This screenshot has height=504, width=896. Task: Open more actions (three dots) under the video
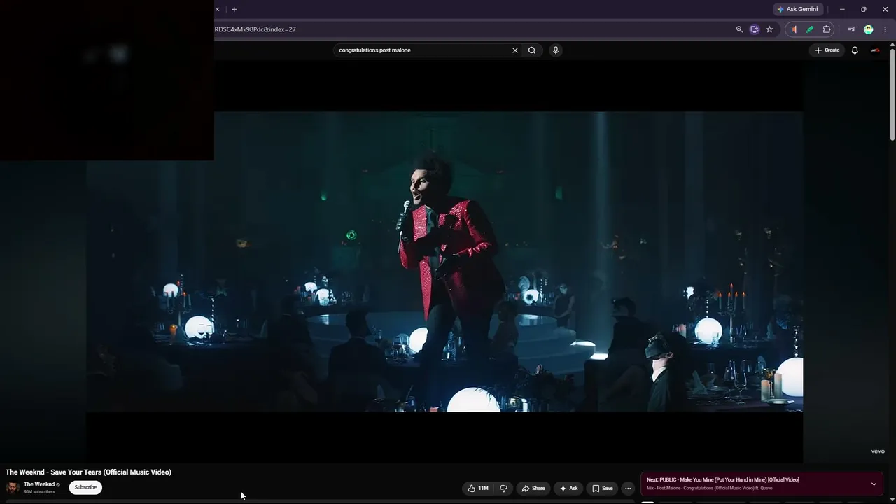coord(628,489)
